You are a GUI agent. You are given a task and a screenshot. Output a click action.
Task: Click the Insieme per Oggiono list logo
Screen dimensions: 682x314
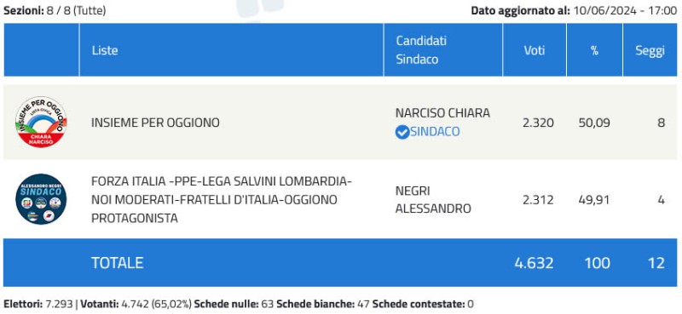point(41,122)
